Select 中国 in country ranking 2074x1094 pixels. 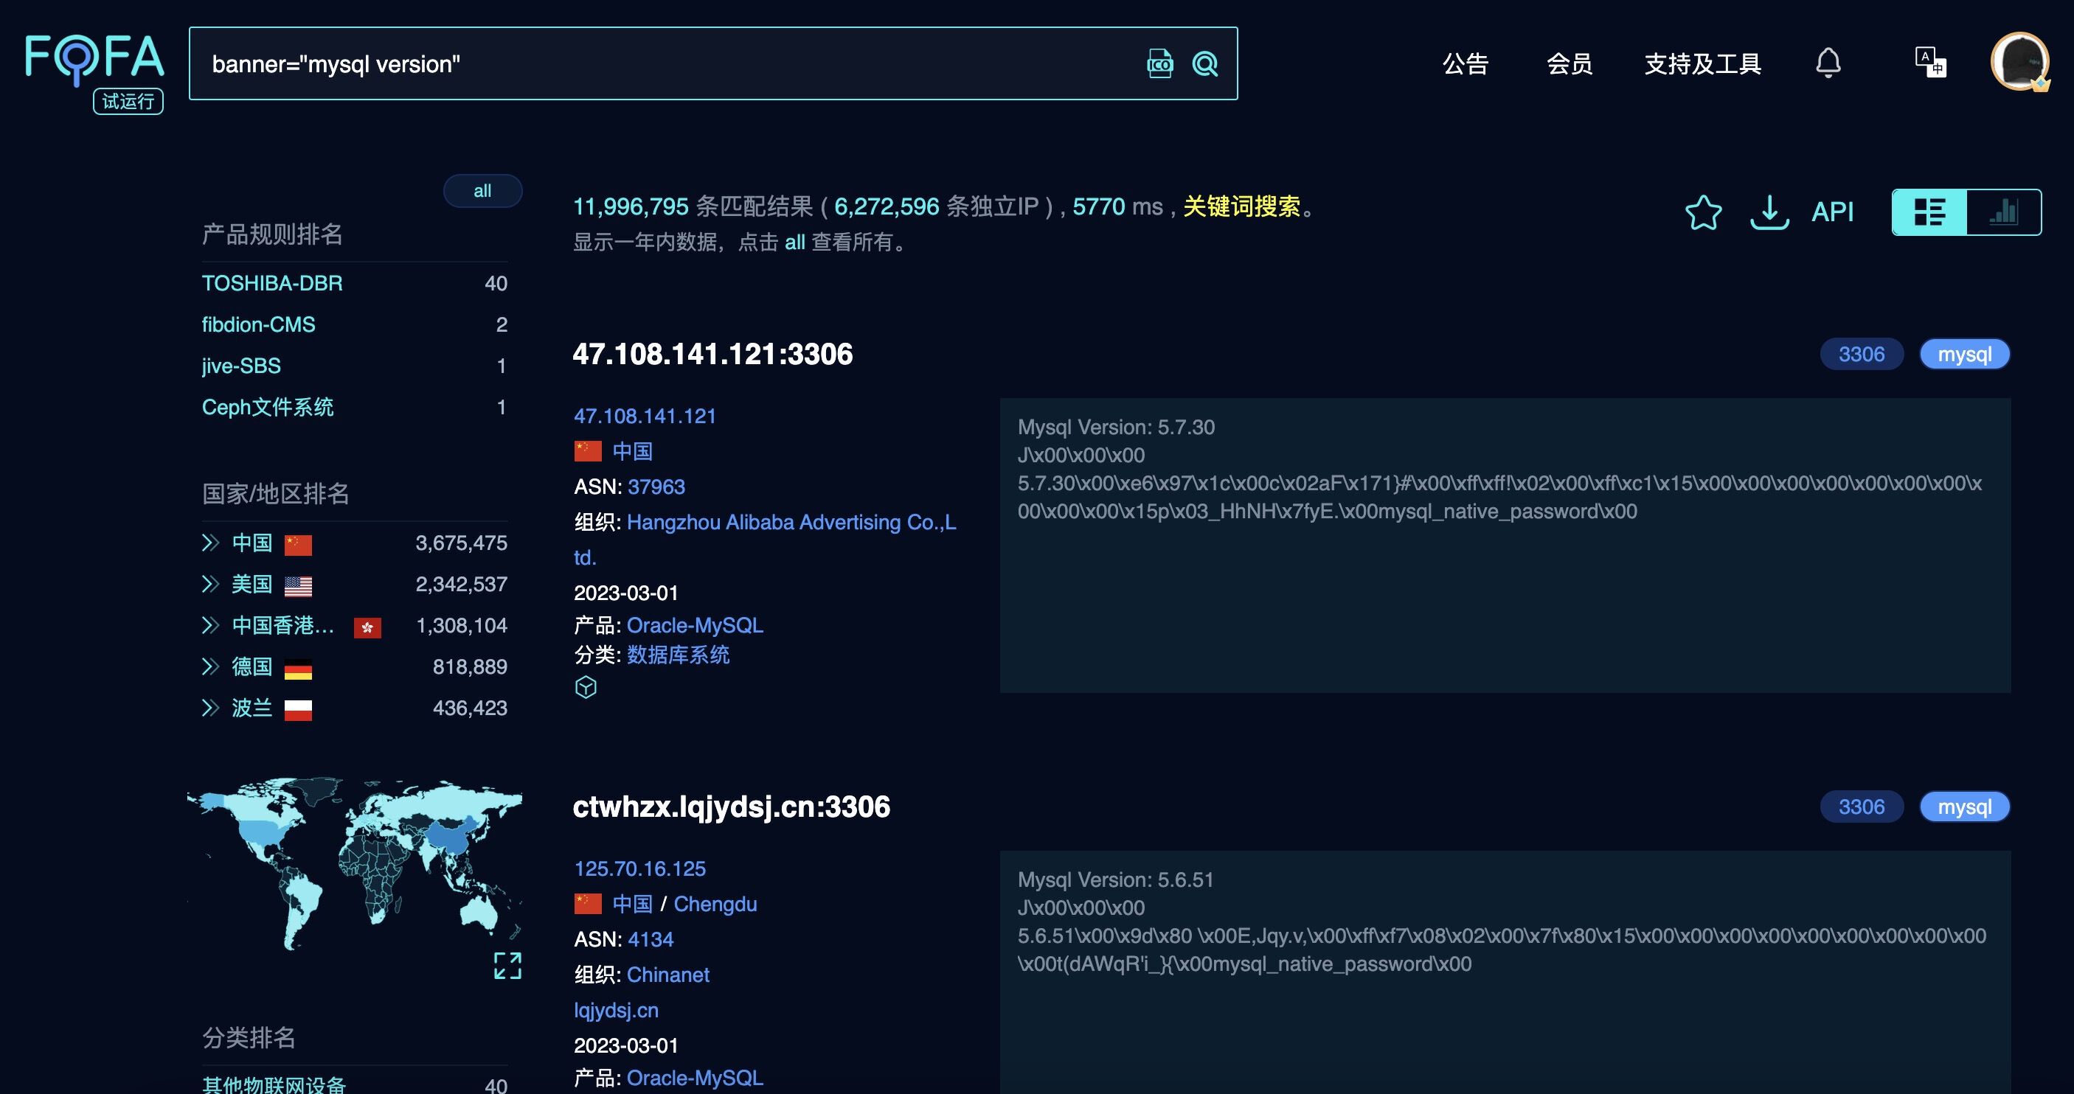point(252,543)
